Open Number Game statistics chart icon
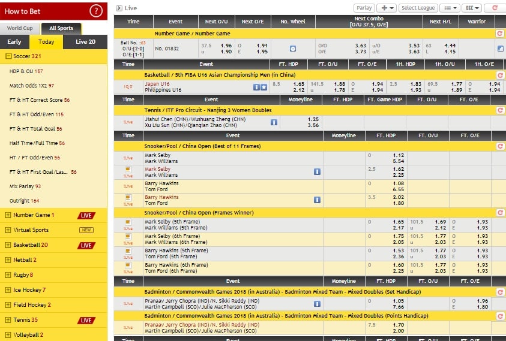 click(499, 49)
